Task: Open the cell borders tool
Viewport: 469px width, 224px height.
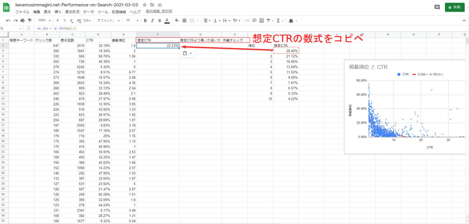Action: coord(184,21)
